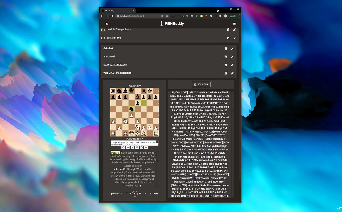This screenshot has height=212, width=342.
Task: Start autoplay of the game
Action: [x=141, y=148]
